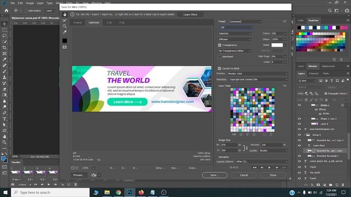351x197 pixels.
Task: Open the File menu in Photoshop
Action: point(13,3)
